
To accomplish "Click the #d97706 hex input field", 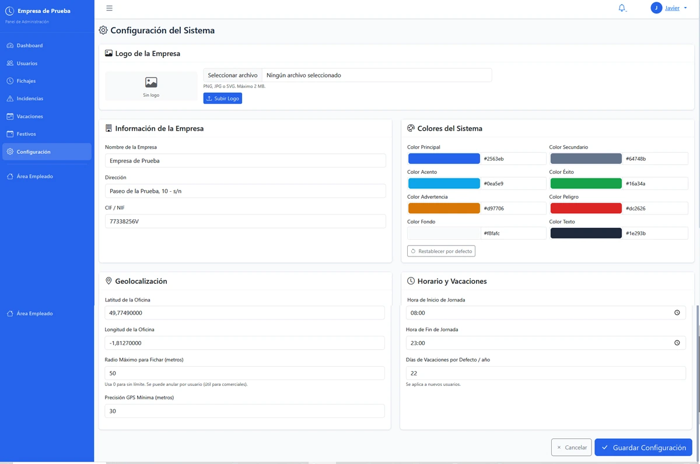I will click(x=513, y=208).
